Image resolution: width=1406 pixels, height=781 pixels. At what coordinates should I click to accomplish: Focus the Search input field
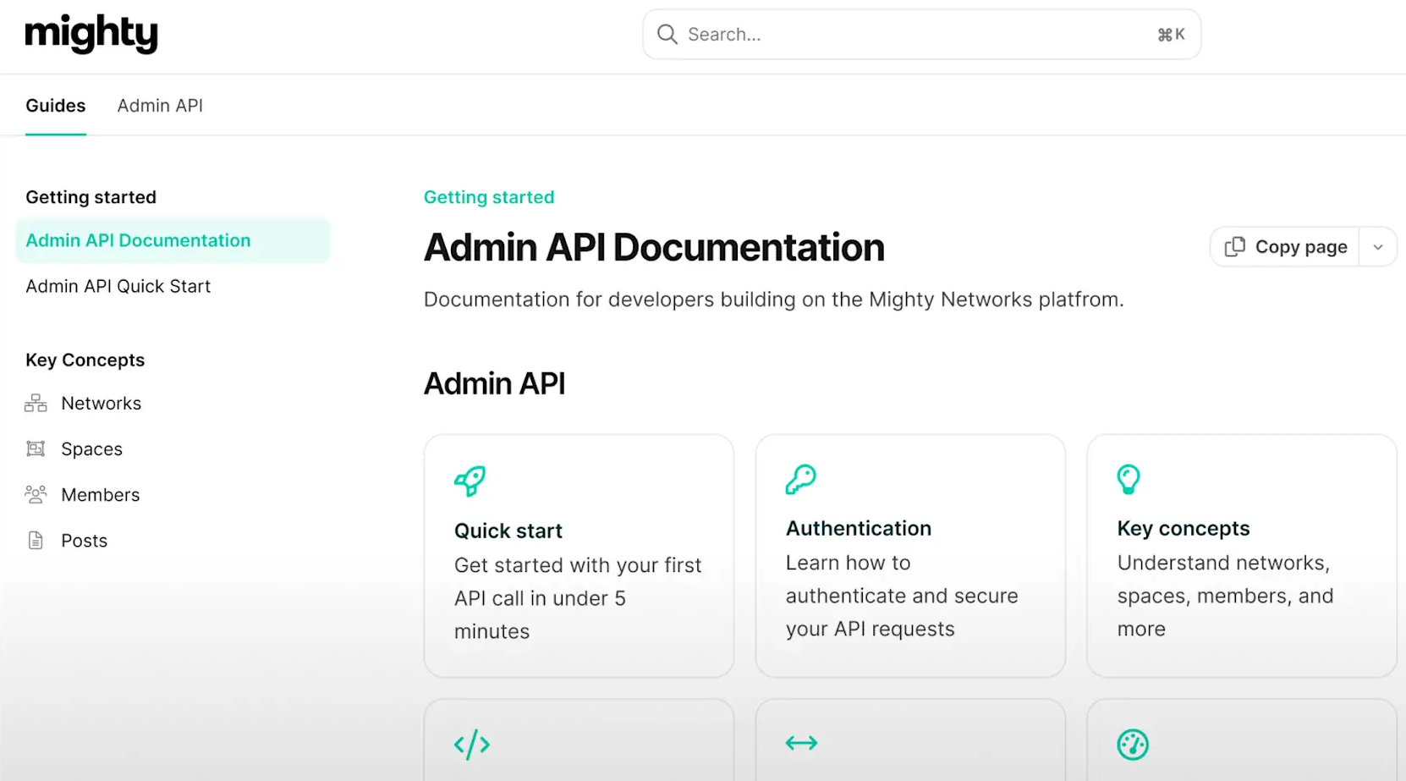coord(921,35)
